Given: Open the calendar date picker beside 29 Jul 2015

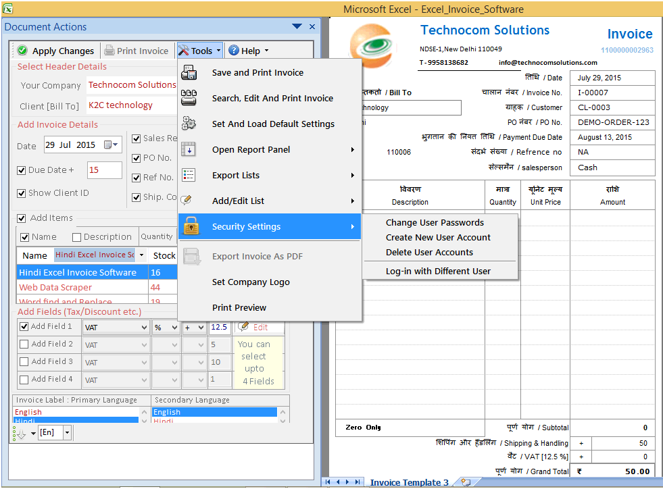Looking at the screenshot, I should coord(108,145).
